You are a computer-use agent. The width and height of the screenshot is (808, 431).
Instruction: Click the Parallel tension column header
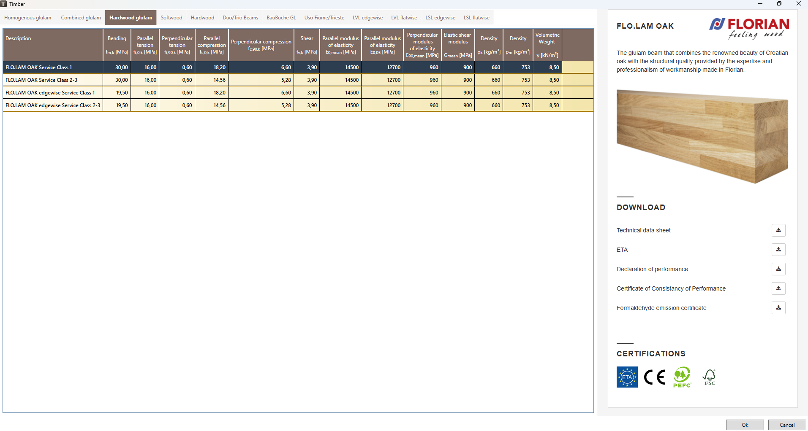(145, 45)
